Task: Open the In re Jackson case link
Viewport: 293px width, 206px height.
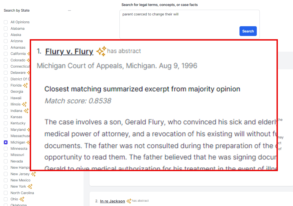Action: (x=112, y=201)
